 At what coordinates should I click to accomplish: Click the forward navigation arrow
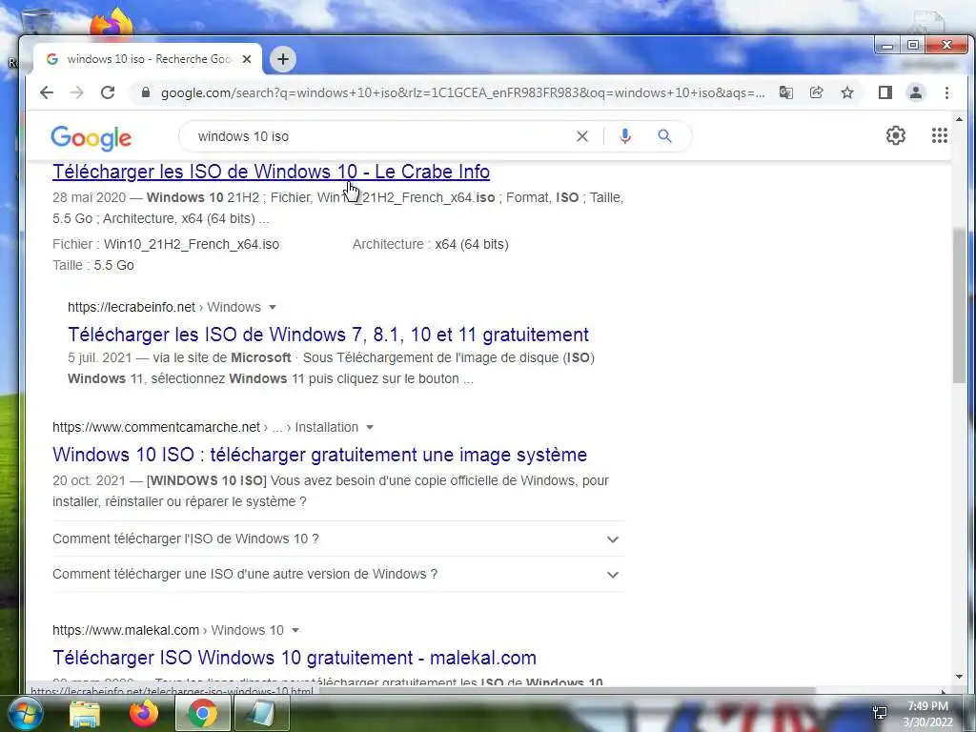77,92
